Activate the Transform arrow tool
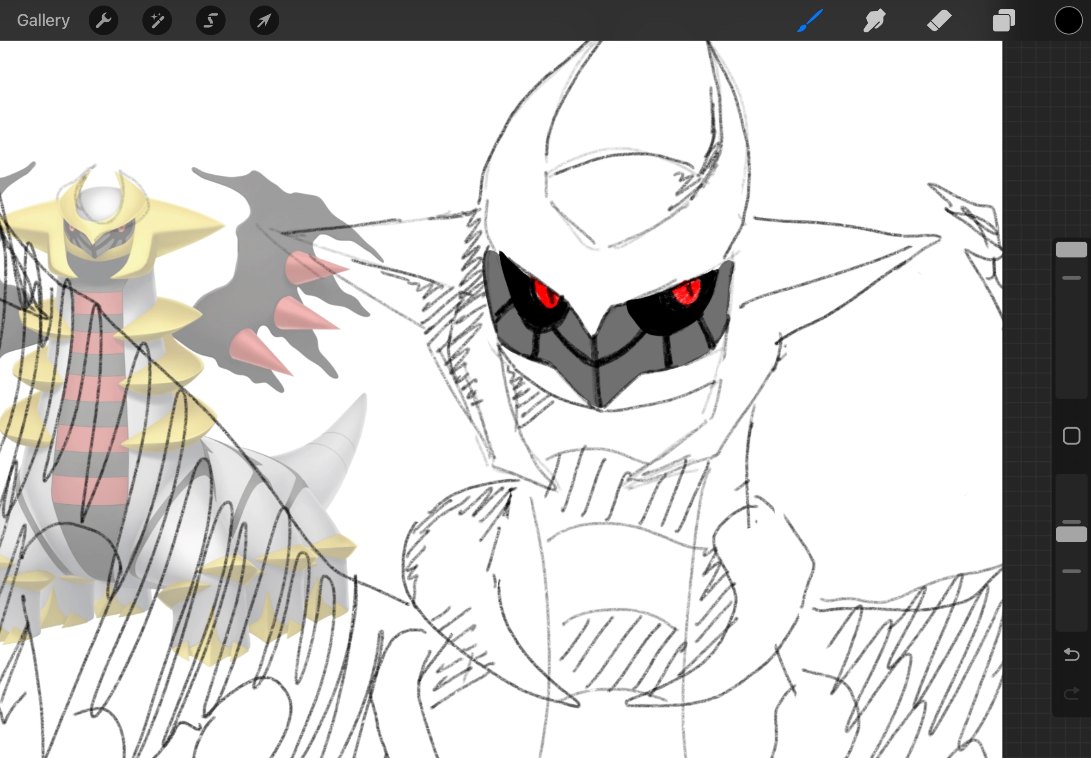Image resolution: width=1091 pixels, height=758 pixels. 264,20
